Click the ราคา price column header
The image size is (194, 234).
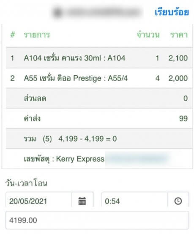click(x=179, y=35)
